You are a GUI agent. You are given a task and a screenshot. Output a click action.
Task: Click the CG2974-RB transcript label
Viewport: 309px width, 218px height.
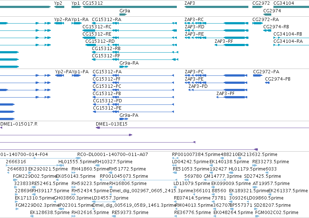pyautogui.click(x=276, y=27)
